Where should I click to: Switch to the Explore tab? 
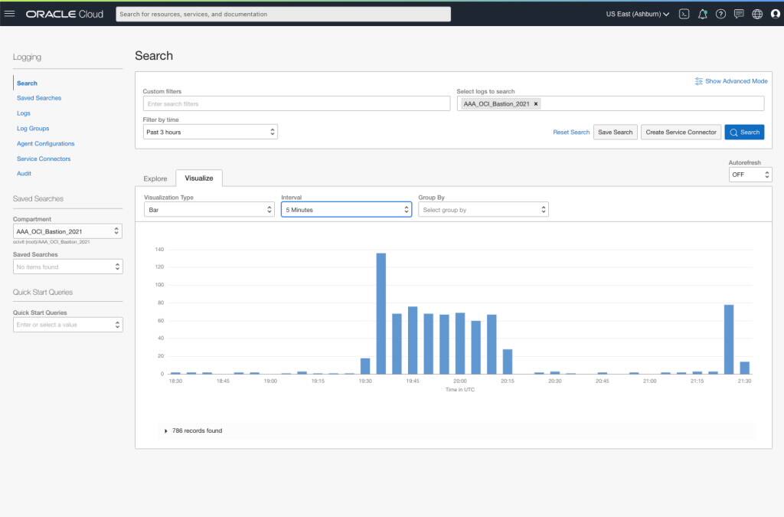[155, 178]
